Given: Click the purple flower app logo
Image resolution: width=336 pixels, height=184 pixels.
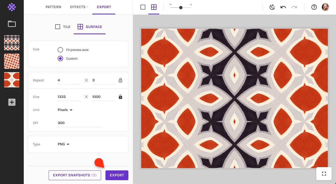Looking at the screenshot, I should (x=12, y=7).
